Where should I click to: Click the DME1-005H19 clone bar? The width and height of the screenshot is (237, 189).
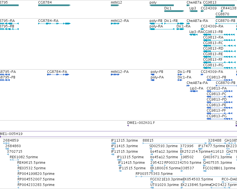[x=119, y=137]
